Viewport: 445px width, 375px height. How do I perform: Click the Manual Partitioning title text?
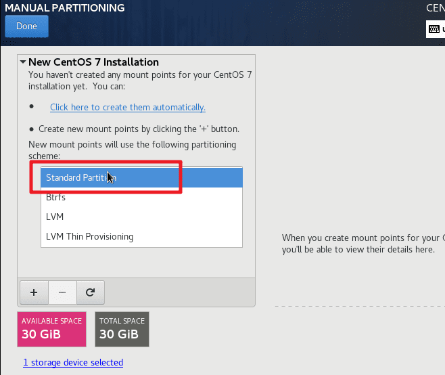(65, 8)
